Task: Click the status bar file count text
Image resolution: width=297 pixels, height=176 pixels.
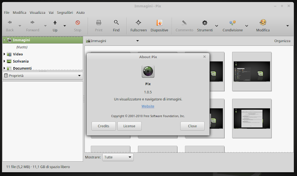Action: [38, 167]
